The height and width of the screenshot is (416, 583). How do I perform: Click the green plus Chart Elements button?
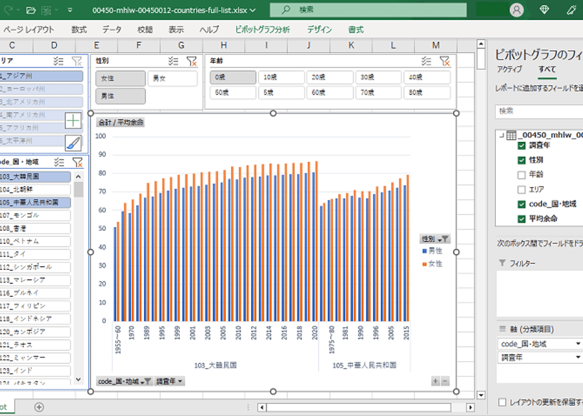click(x=73, y=121)
